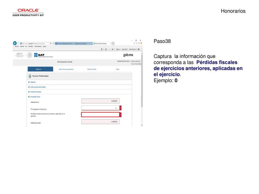This screenshot has height=194, width=259.
Task: Click the smiley feedback icon
Action: tap(141, 43)
